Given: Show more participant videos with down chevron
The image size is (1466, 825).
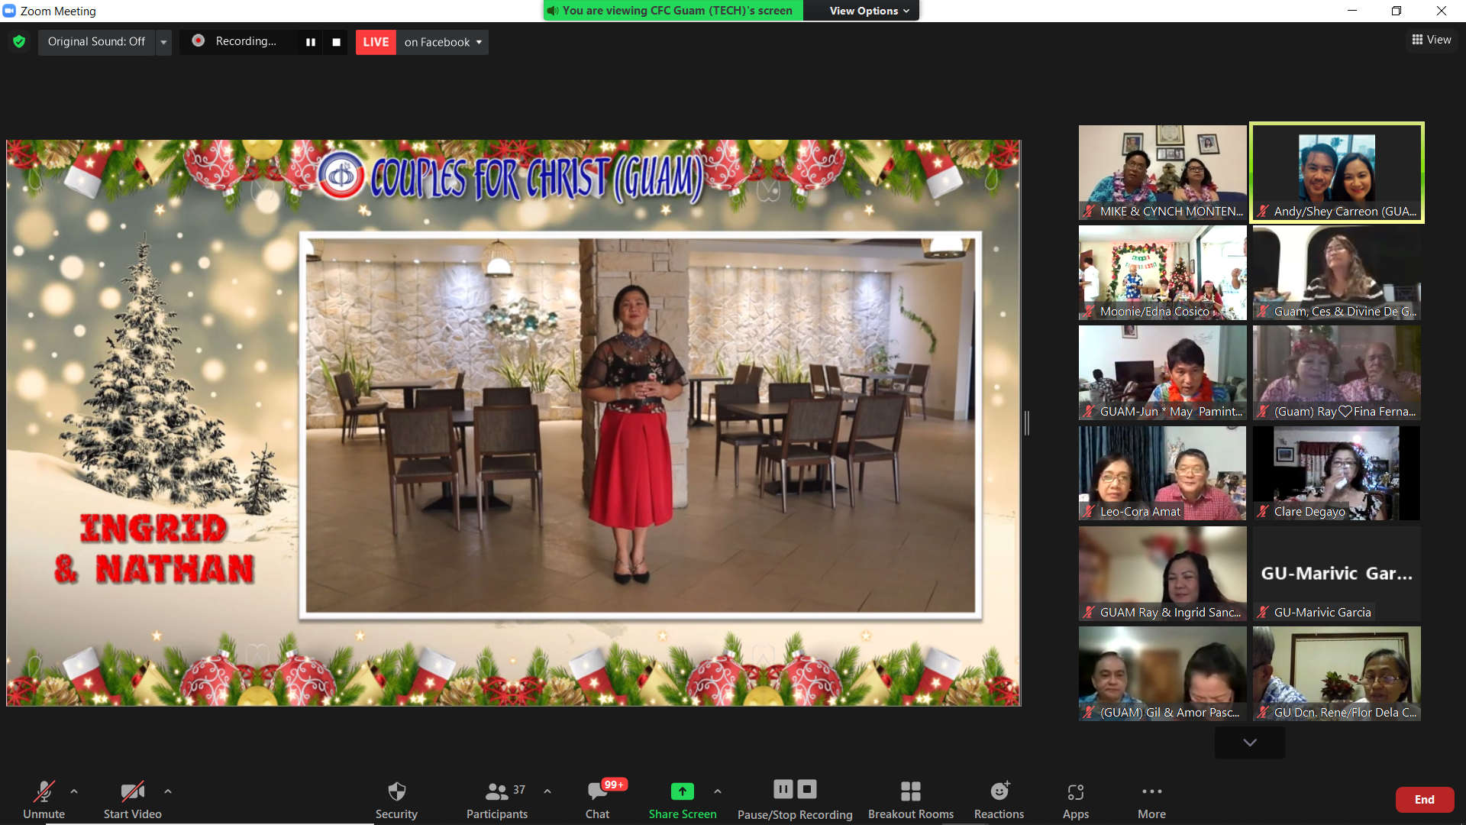Looking at the screenshot, I should click(x=1250, y=742).
